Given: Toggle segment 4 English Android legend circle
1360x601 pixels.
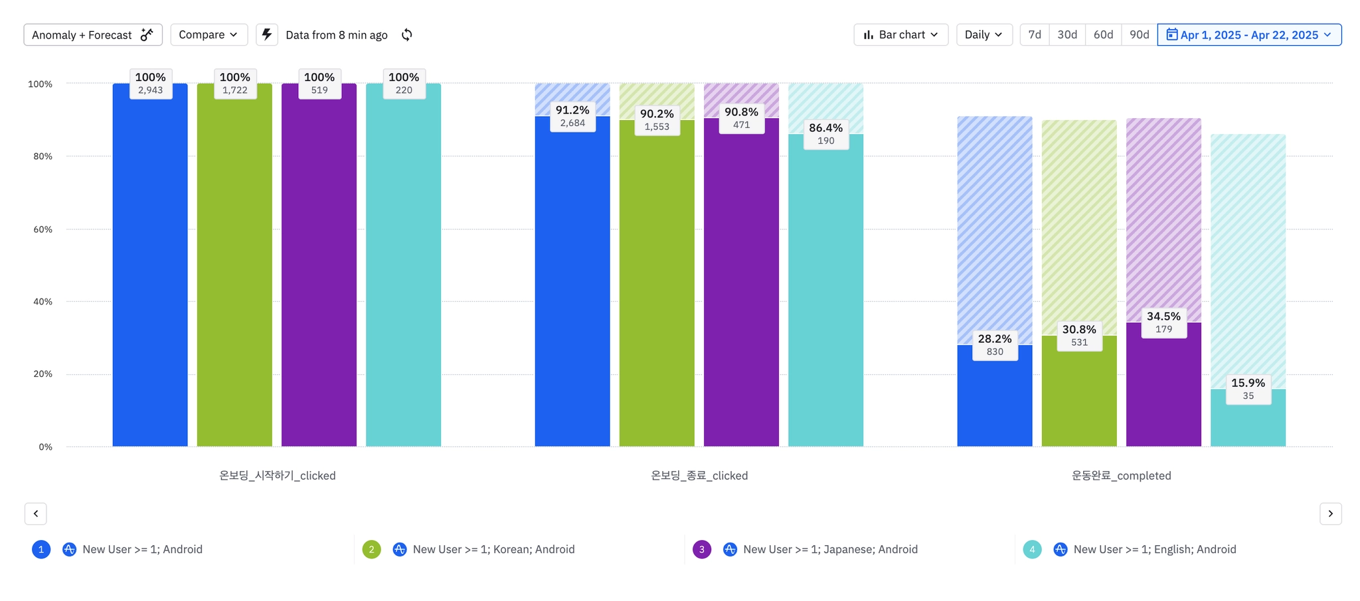Looking at the screenshot, I should (x=1032, y=549).
